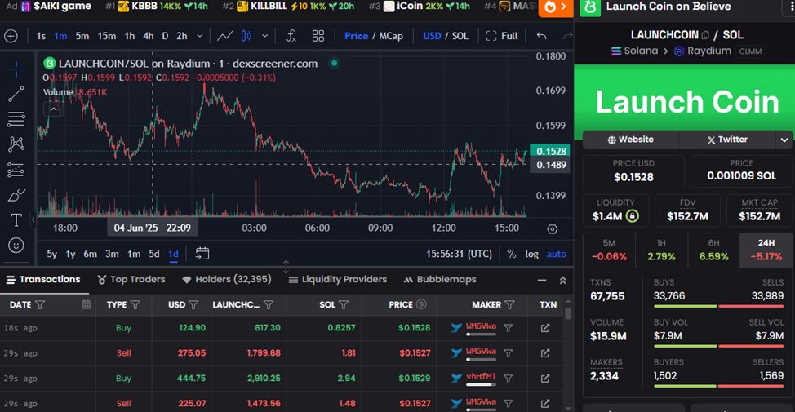Click the green 0.1528 current price label
Viewport: 795px width, 412px height.
coord(551,151)
